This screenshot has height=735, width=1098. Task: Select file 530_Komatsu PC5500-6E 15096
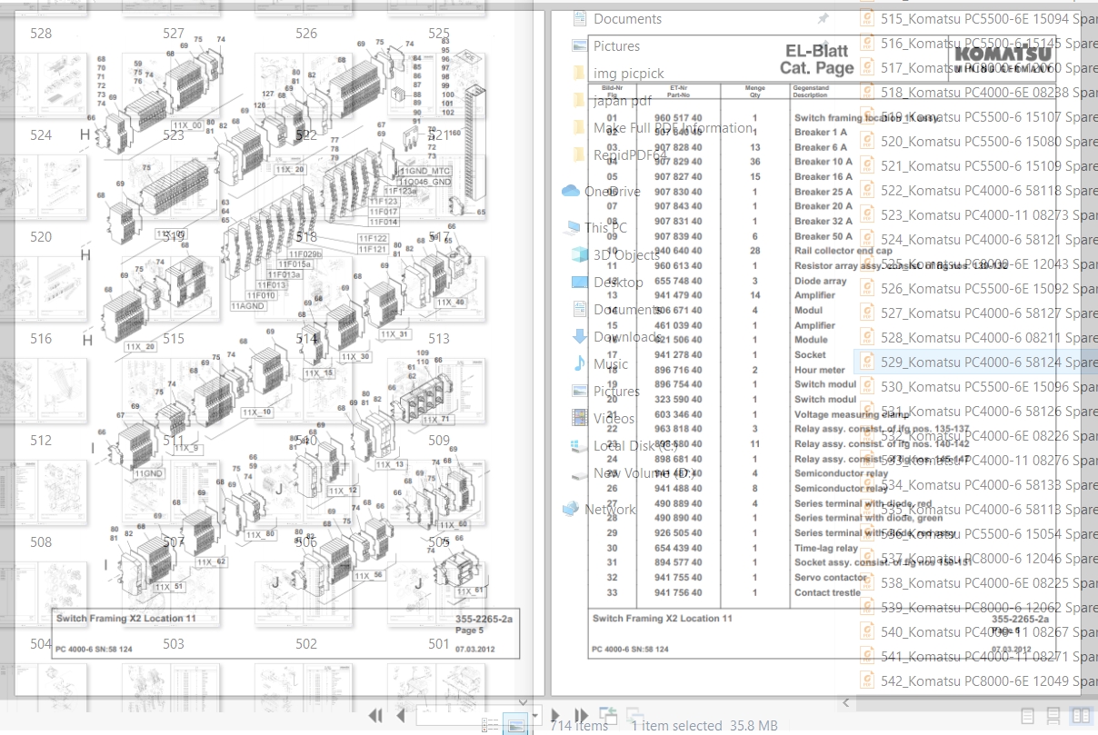click(989, 386)
